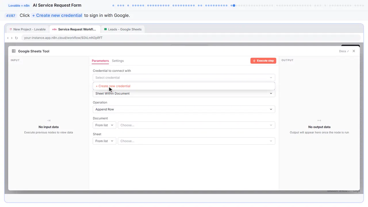368x207 pixels.
Task: Open the Docs external link
Action: point(344,51)
